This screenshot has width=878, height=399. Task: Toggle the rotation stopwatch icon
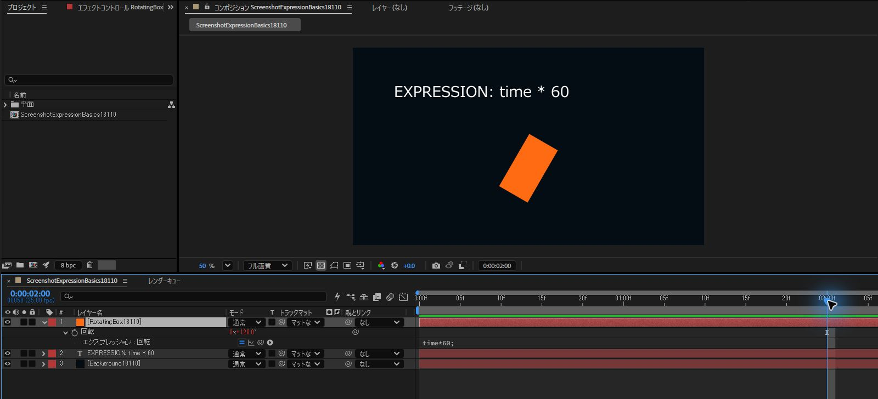coord(75,332)
